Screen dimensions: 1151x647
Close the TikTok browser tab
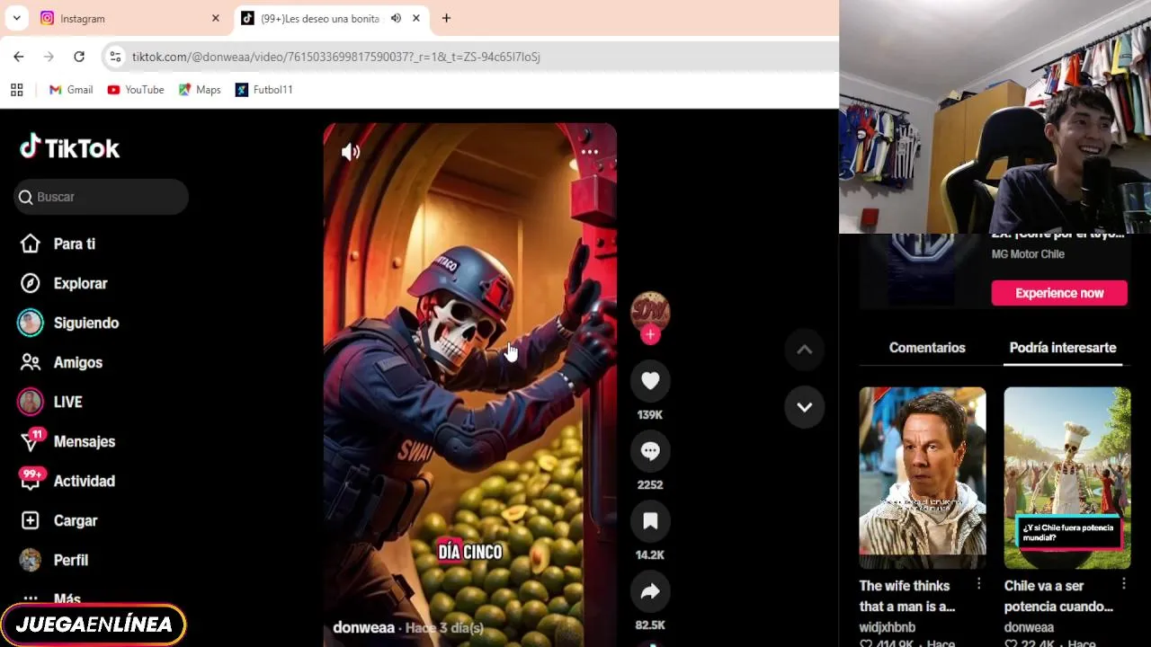click(416, 18)
